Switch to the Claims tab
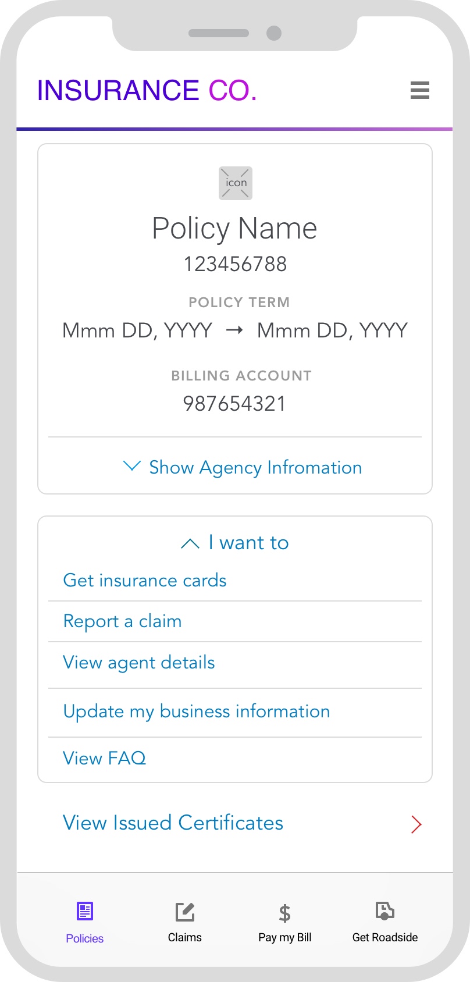The width and height of the screenshot is (470, 996). click(x=185, y=937)
